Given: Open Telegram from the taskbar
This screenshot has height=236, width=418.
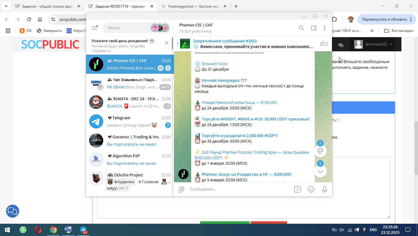Looking at the screenshot, I should click(83, 230).
